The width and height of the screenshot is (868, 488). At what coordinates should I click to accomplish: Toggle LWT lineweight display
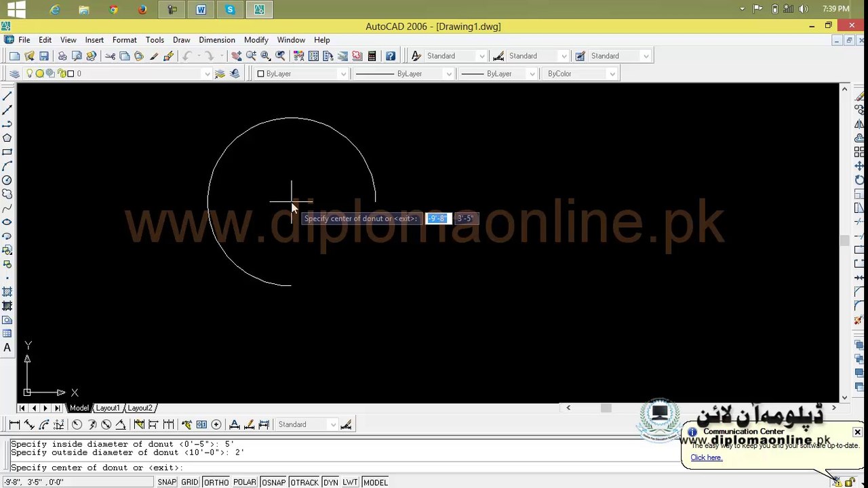coord(350,483)
